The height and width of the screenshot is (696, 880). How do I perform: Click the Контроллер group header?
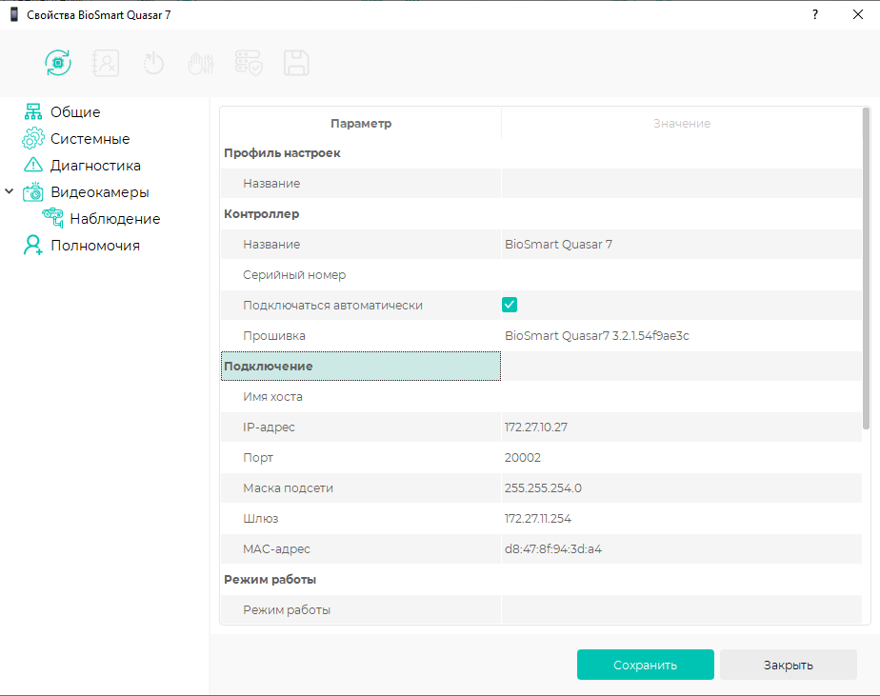(262, 214)
